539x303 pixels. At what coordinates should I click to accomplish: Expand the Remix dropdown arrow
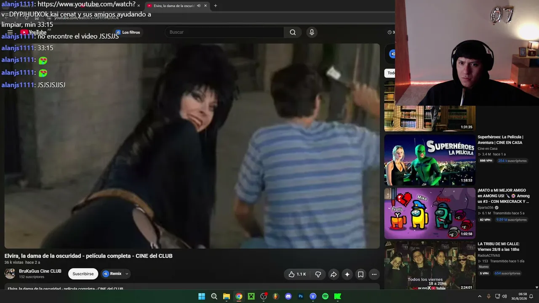coord(127,274)
